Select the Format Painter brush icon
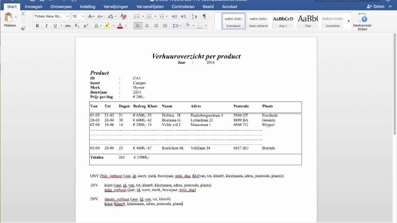 (23, 28)
